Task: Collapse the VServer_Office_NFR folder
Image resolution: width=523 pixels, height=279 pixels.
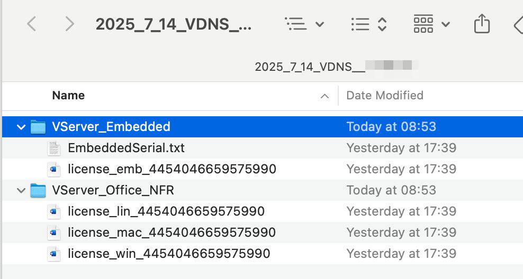Action: (x=21, y=190)
